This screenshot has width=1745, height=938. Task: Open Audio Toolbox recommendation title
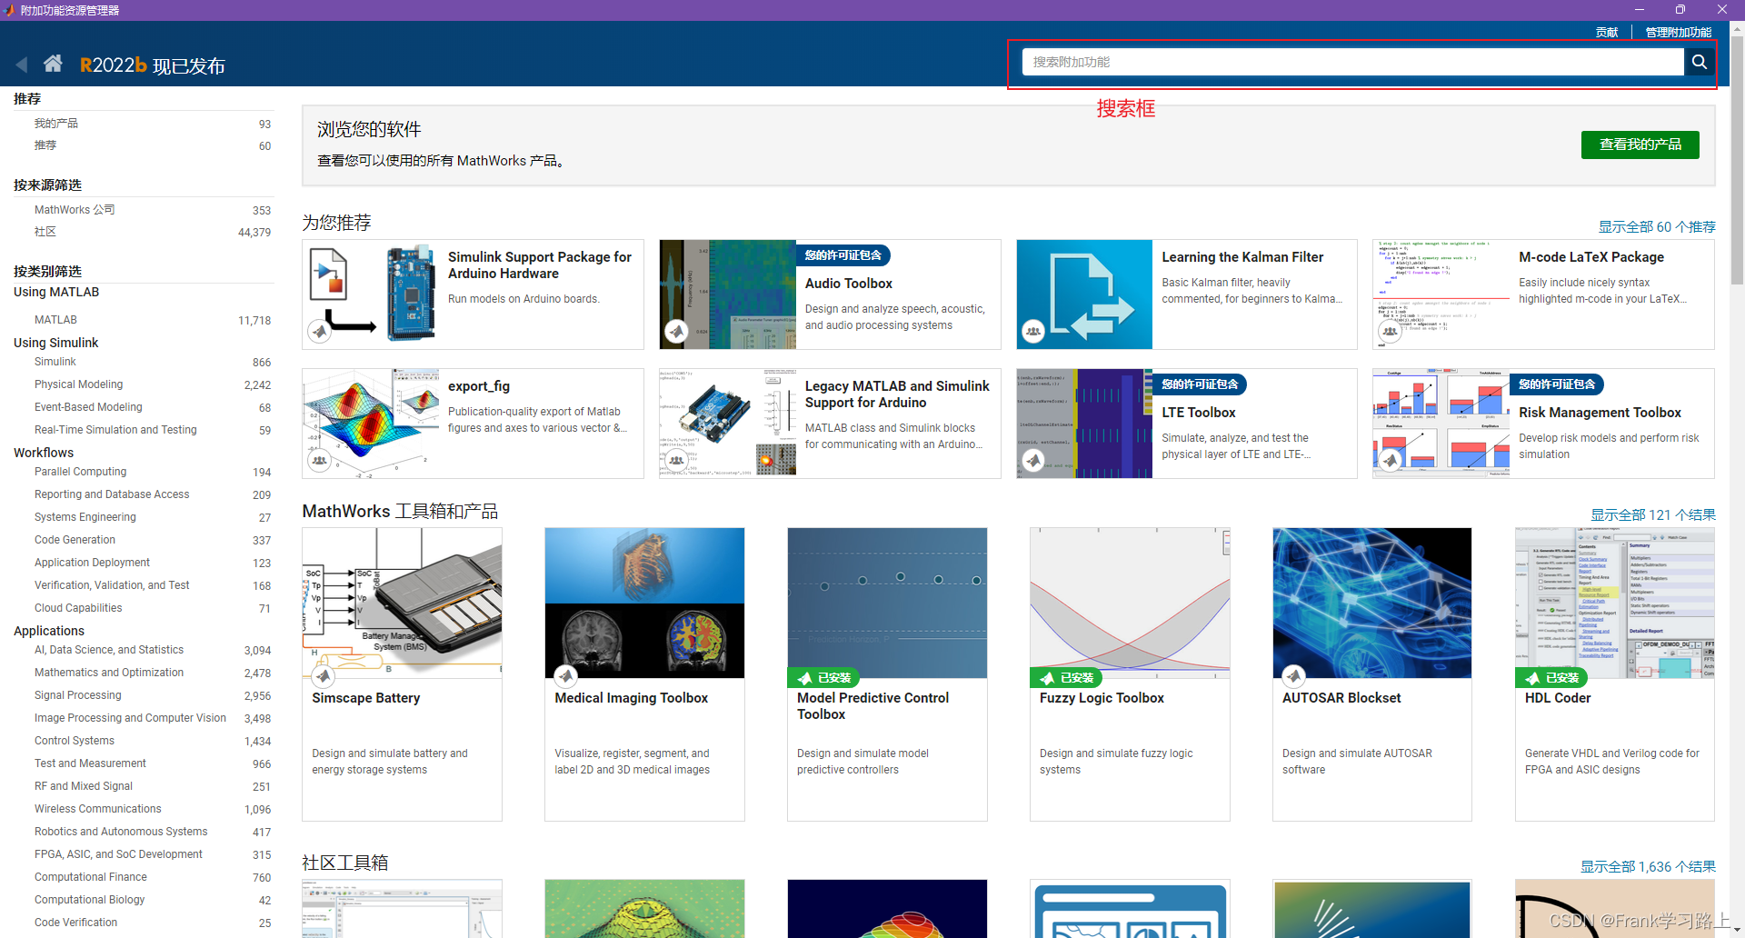(849, 284)
